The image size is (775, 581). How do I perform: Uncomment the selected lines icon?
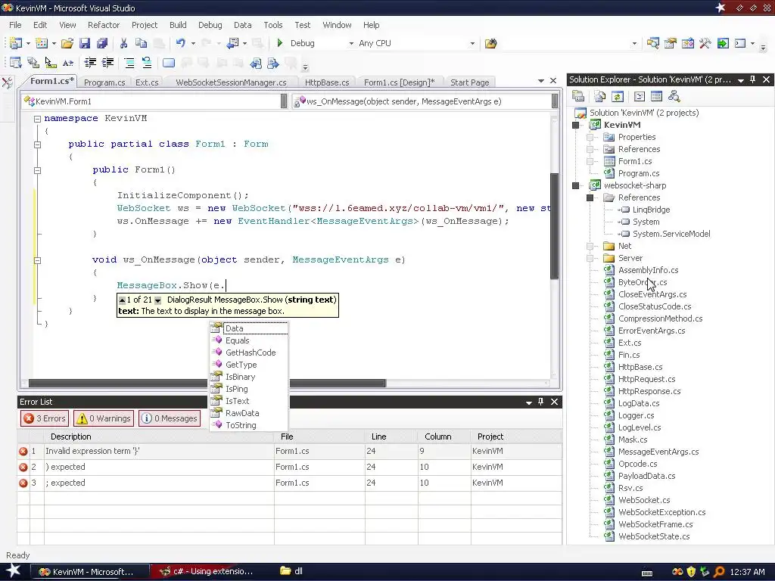[x=147, y=62]
